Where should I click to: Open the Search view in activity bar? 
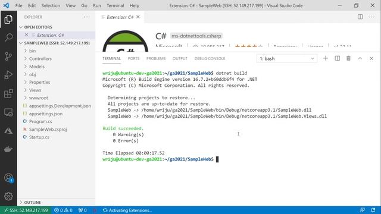coord(8,37)
